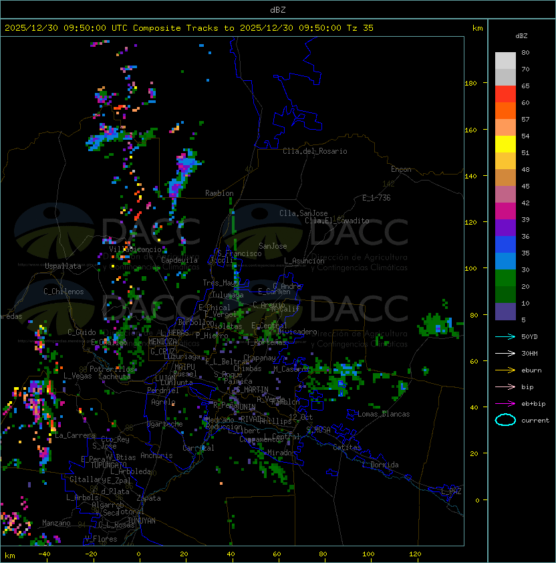Screen dimensions: 556x563
Task: Click the Tres_Mayo map label
Action: point(221,283)
